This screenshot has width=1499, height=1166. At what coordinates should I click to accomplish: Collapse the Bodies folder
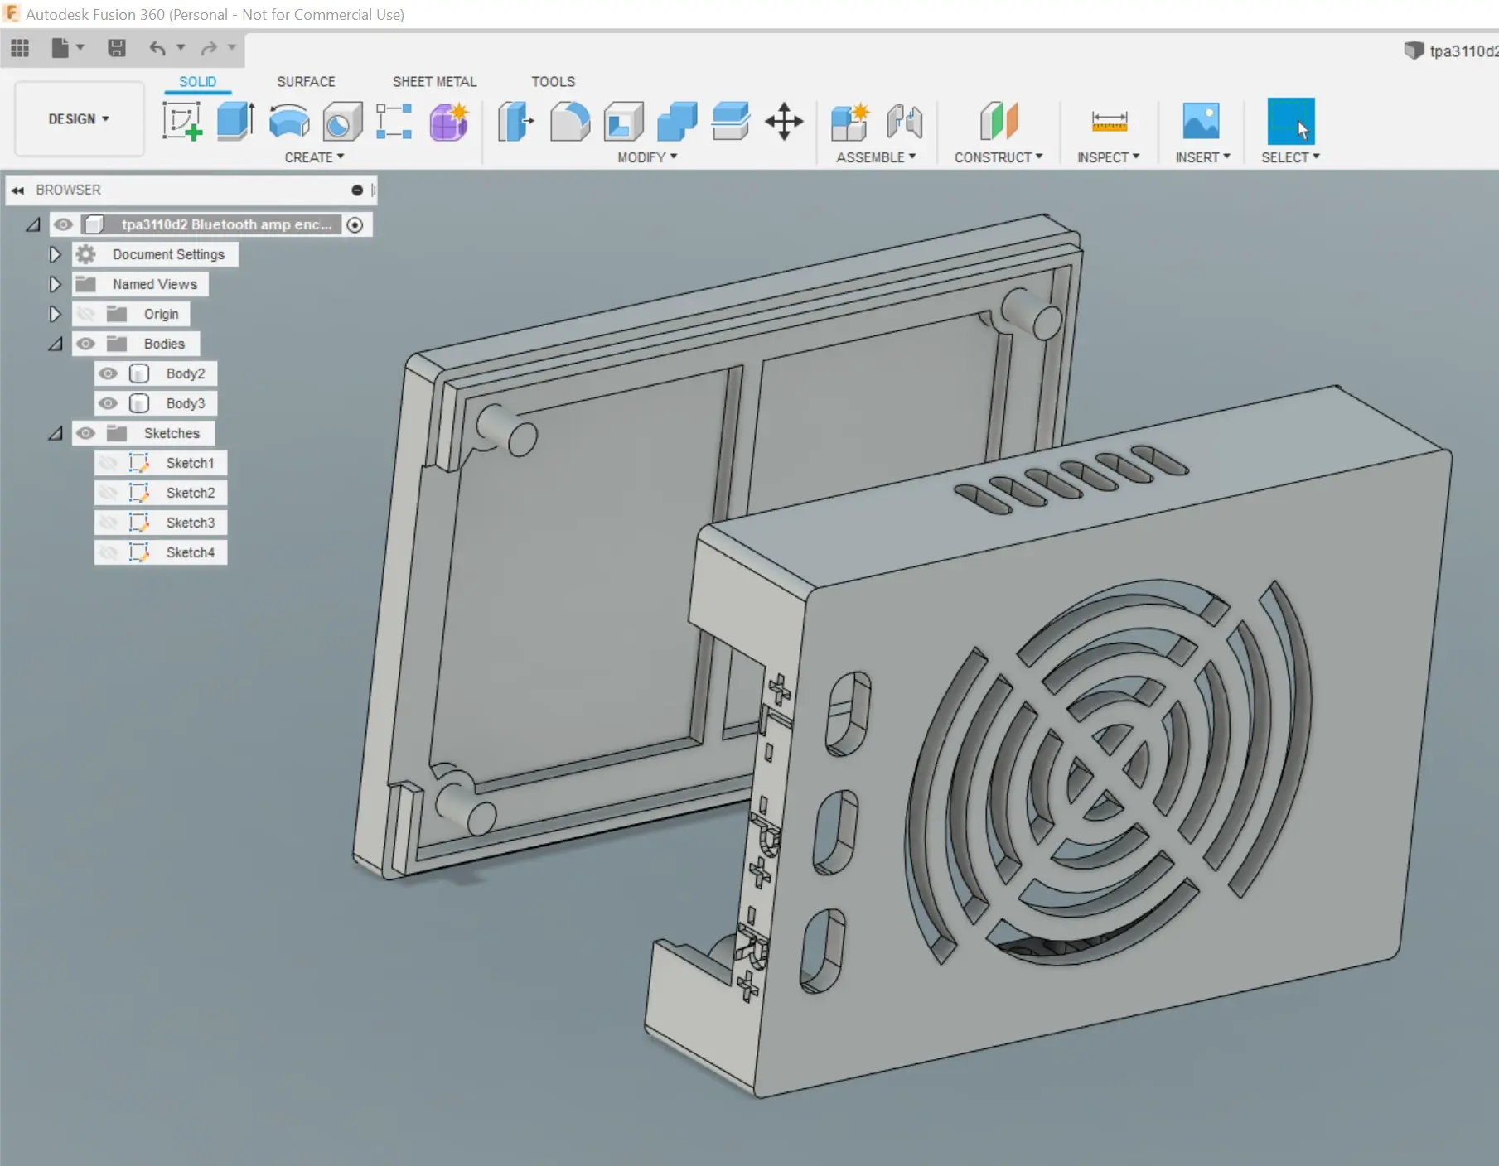point(55,344)
